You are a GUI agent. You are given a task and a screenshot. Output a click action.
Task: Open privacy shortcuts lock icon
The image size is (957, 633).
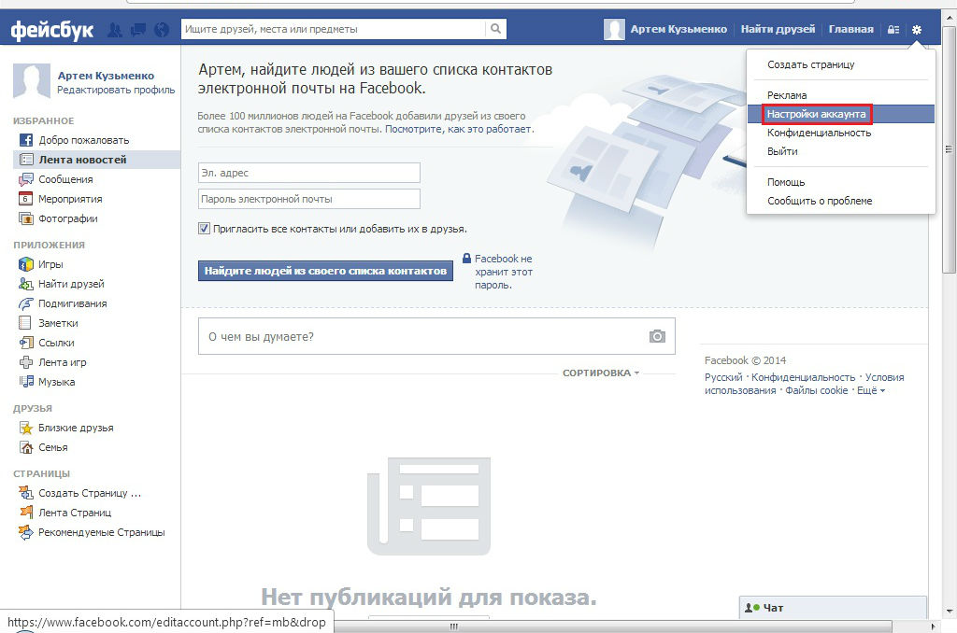893,29
